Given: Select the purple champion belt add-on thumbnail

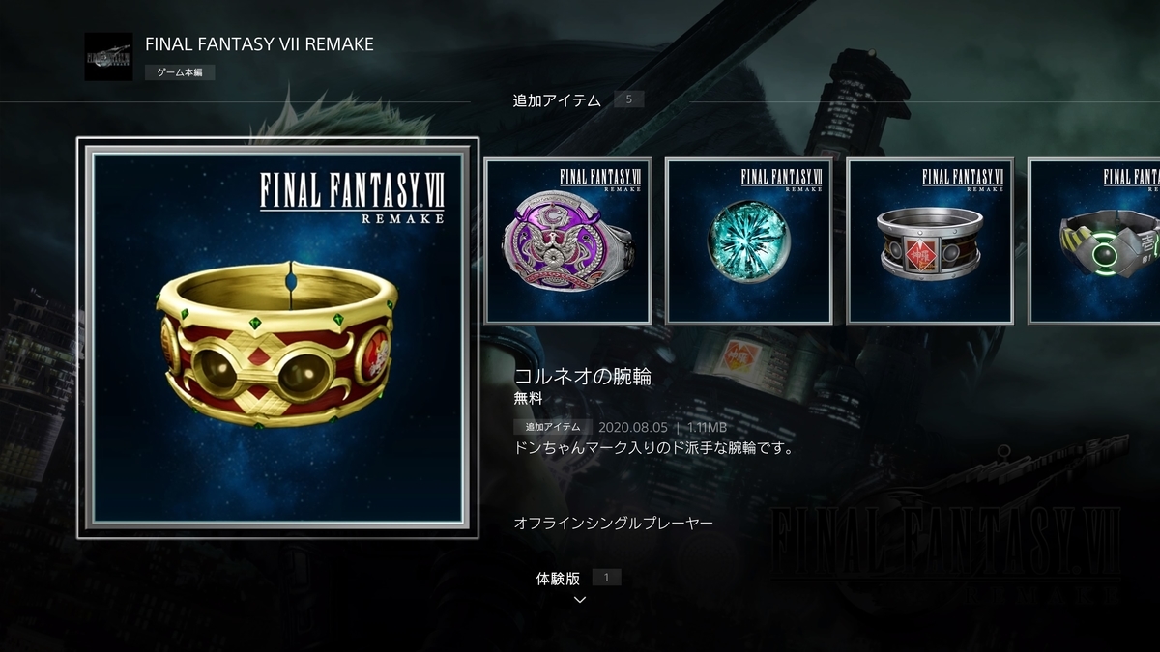Looking at the screenshot, I should 567,241.
